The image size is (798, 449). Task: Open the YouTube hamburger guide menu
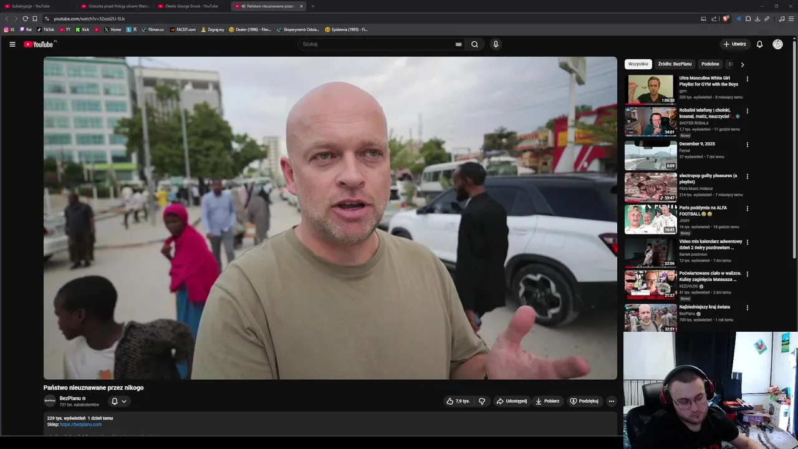[12, 44]
